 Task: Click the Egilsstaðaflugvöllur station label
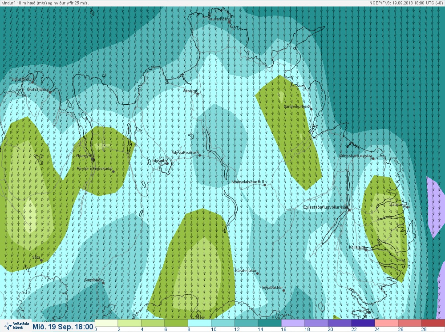click(326, 207)
